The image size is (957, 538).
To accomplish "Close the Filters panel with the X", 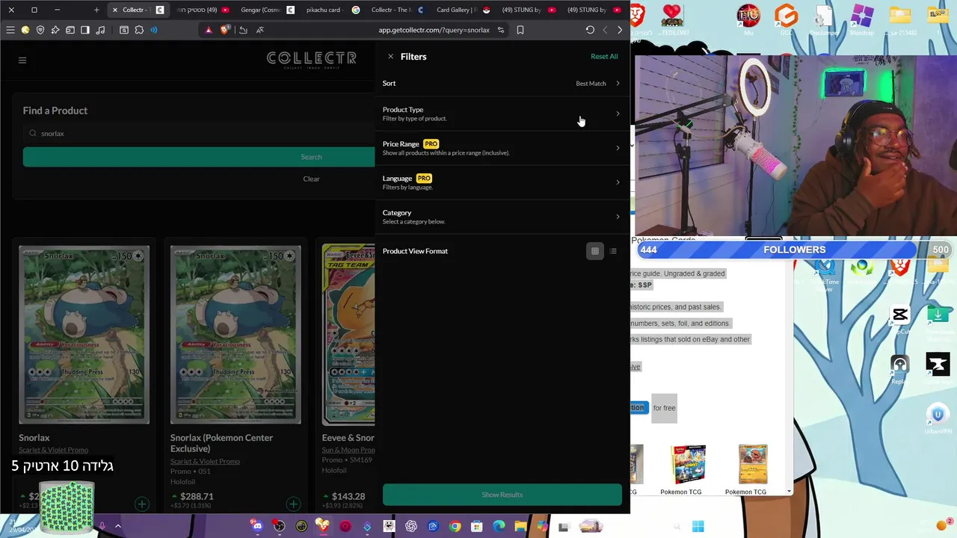I will [x=390, y=57].
